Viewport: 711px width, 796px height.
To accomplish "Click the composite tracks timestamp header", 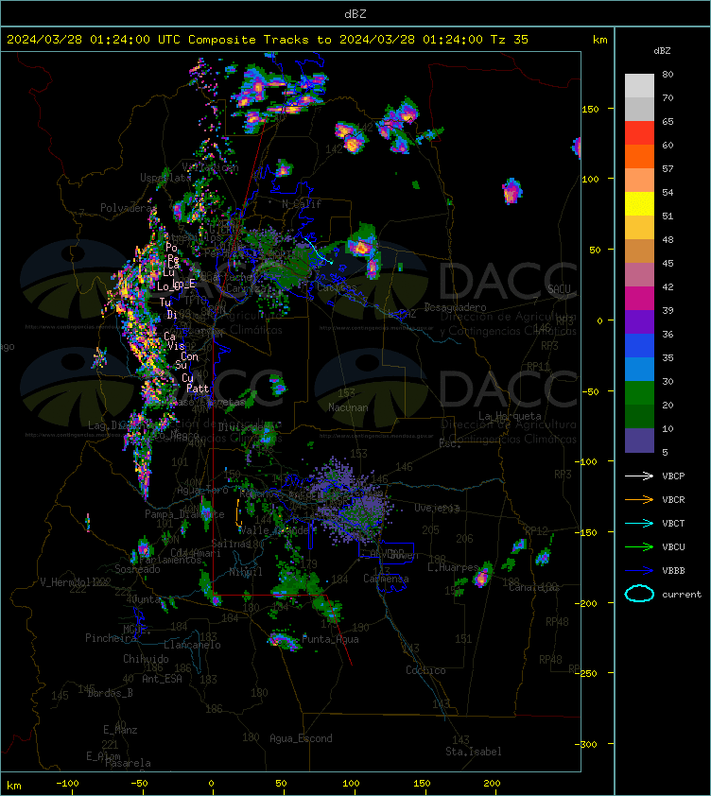I will point(268,39).
